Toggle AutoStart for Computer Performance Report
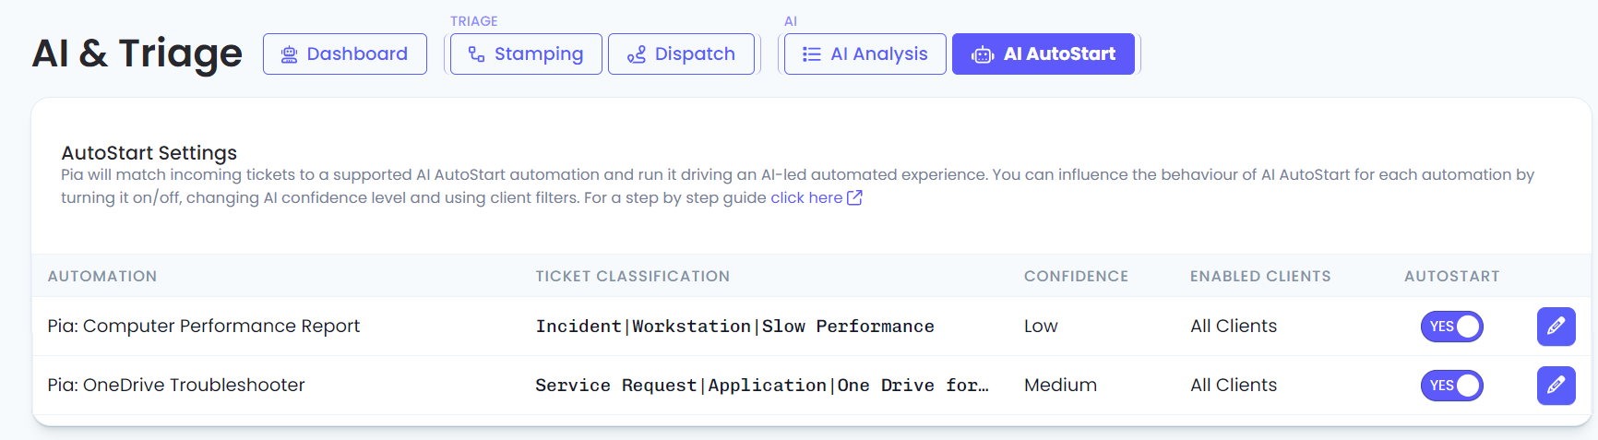This screenshot has width=1598, height=440. pyautogui.click(x=1451, y=327)
